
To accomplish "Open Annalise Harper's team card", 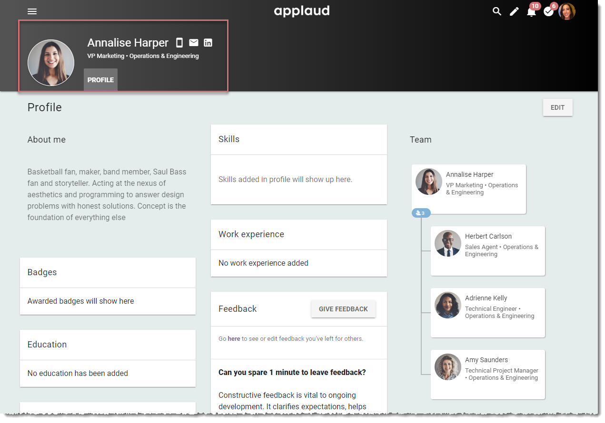I will pyautogui.click(x=469, y=189).
